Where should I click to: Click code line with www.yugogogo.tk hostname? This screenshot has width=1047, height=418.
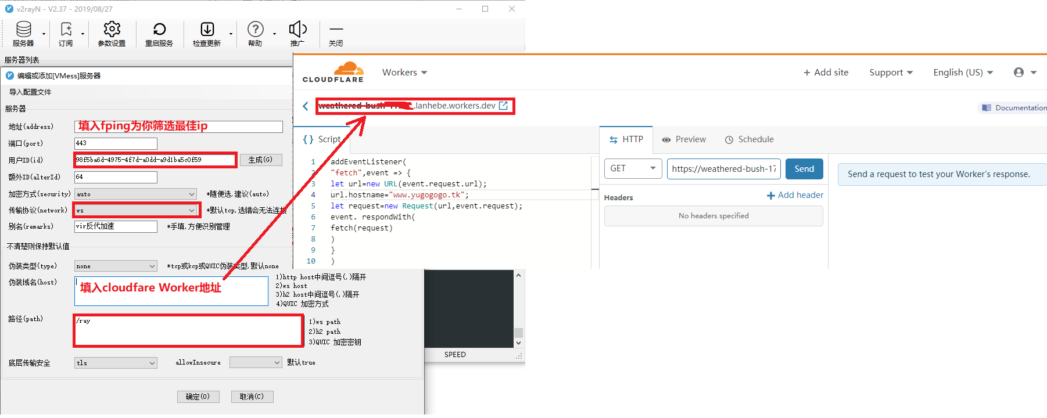(400, 195)
